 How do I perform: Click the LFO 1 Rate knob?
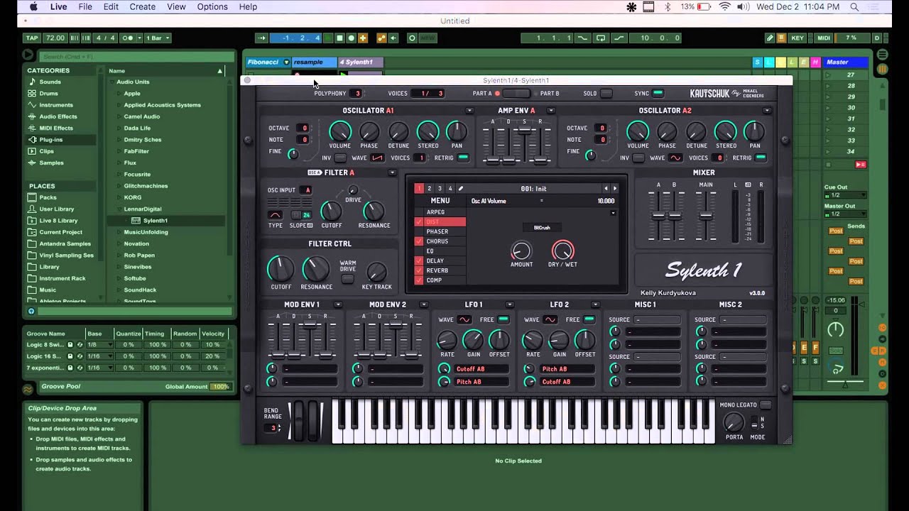(447, 341)
